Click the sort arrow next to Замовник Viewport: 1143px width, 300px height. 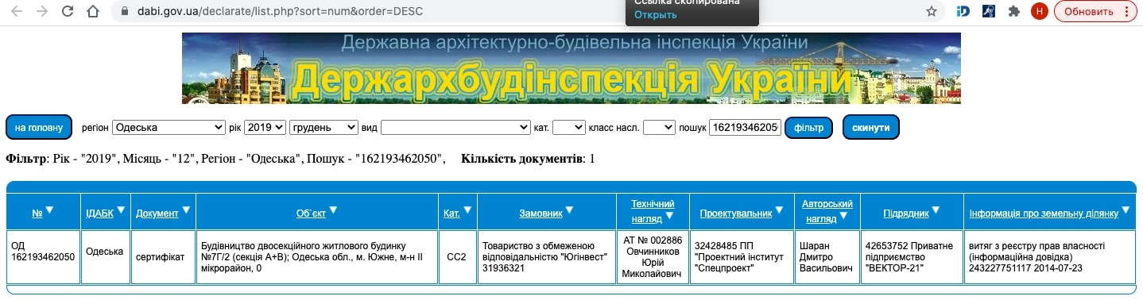(x=569, y=210)
